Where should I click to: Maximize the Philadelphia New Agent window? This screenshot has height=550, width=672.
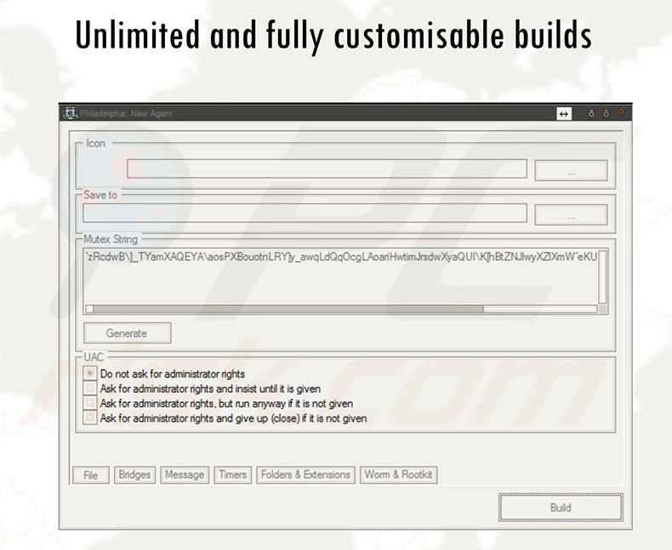[x=607, y=114]
